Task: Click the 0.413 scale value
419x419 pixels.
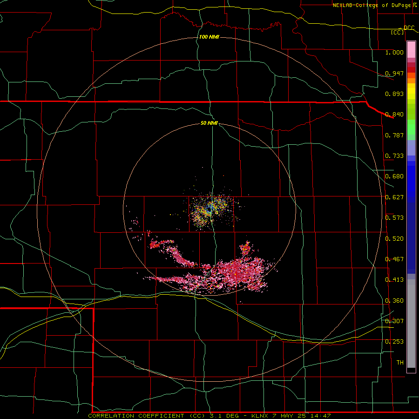Action: (394, 280)
